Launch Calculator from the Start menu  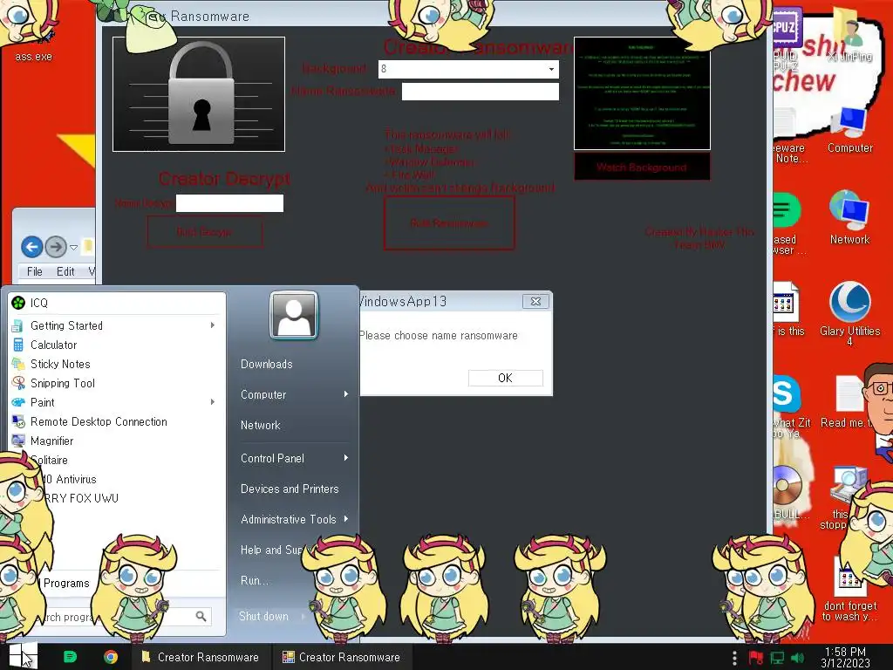[x=117, y=345]
